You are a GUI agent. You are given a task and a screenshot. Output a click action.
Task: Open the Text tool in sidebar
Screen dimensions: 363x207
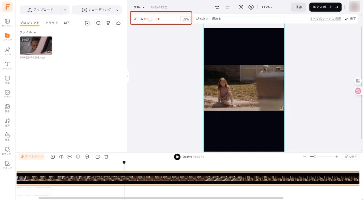(x=7, y=65)
